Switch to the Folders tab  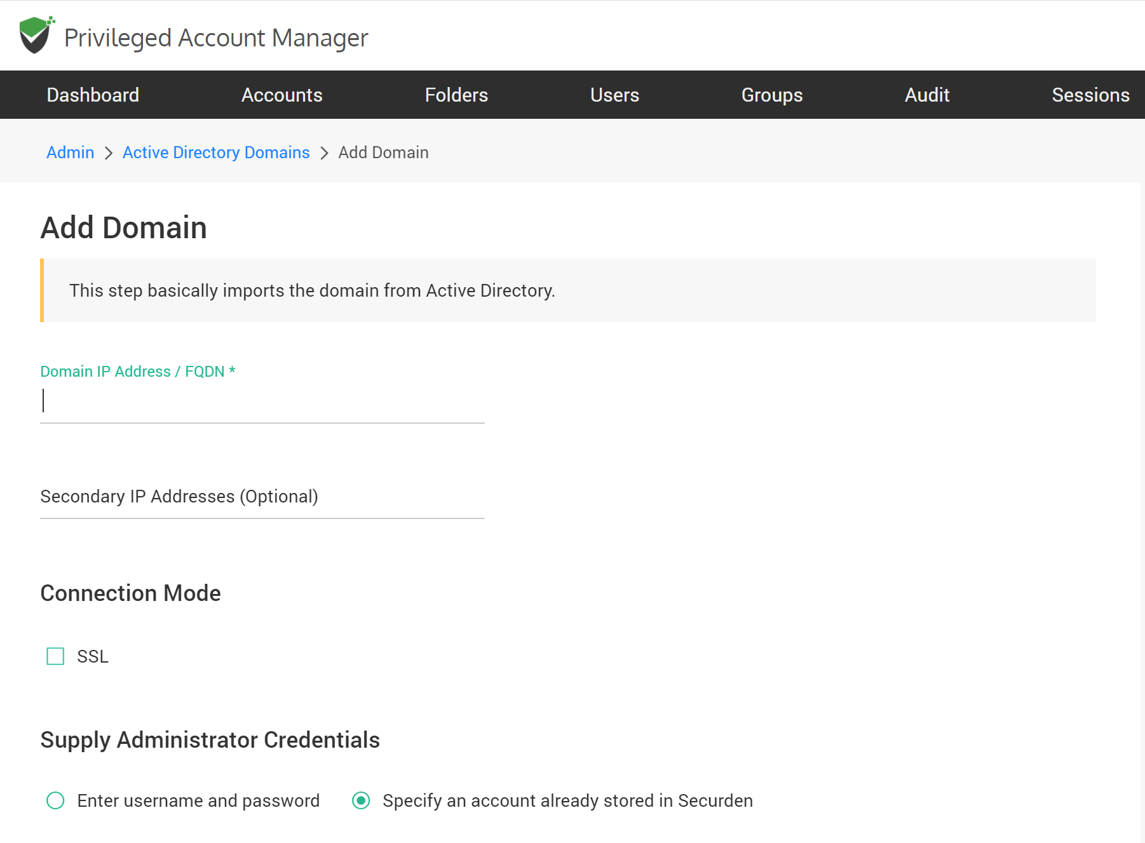(x=456, y=95)
